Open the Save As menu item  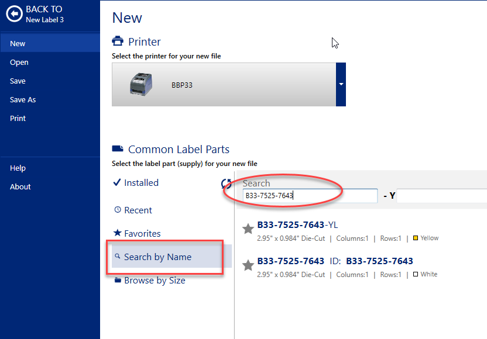23,100
